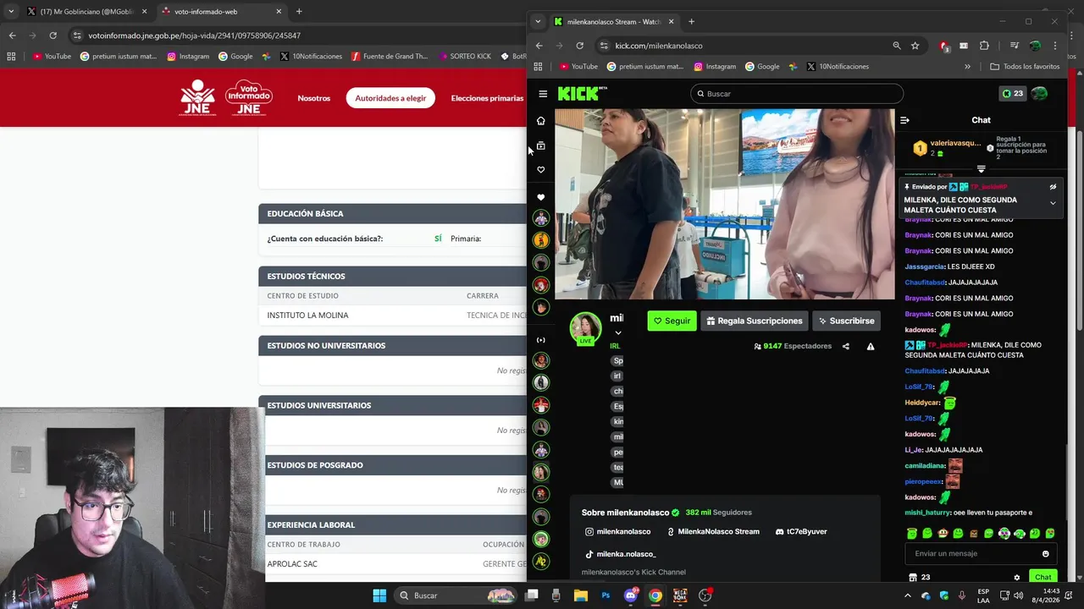Click the 'Enviar un mensaje' chat input
The image size is (1084, 609).
tap(972, 554)
